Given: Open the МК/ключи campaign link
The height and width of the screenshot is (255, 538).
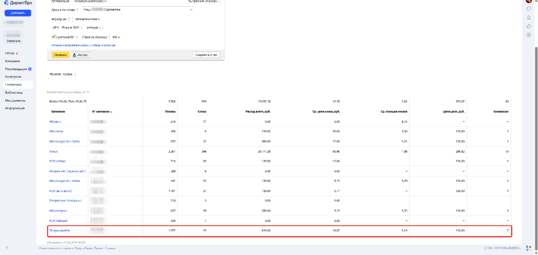Looking at the screenshot, I should [56, 131].
